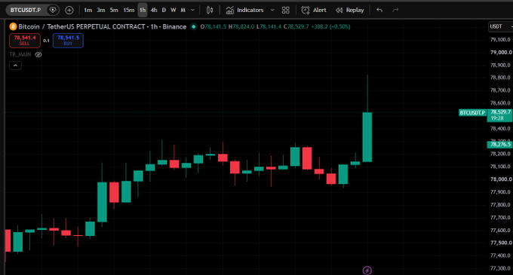Screen dimensions: 513x275
Task: Click the +388.2 (+0.50%) change value
Action: coord(330,26)
